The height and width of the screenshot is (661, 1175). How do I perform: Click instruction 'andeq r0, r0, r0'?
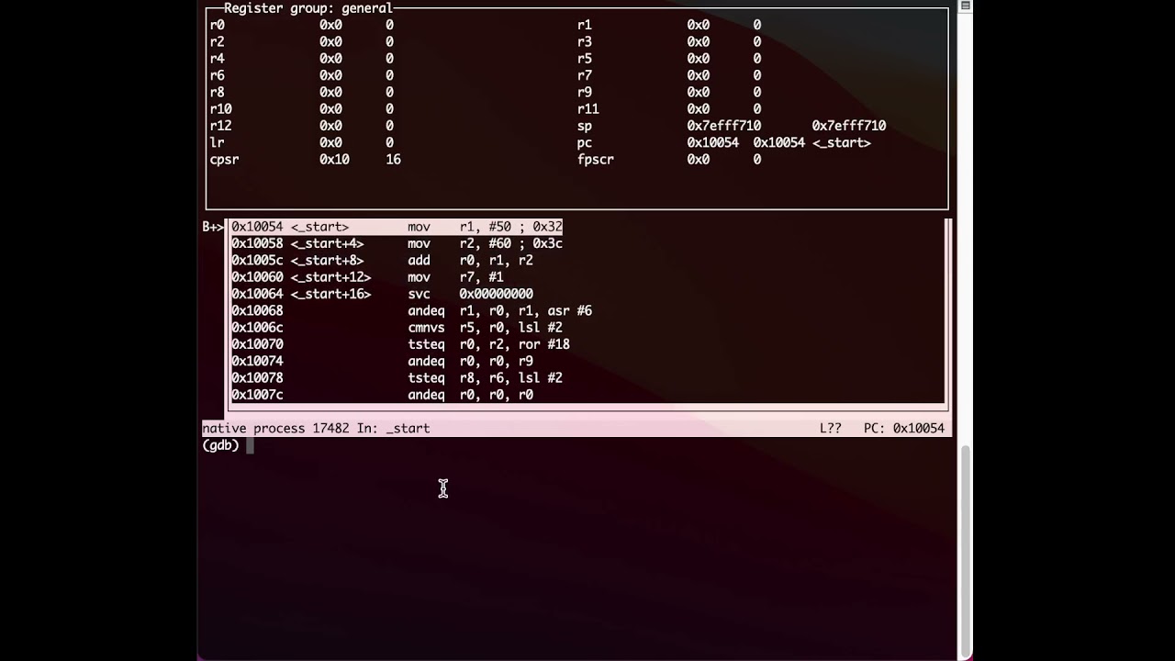coord(470,395)
